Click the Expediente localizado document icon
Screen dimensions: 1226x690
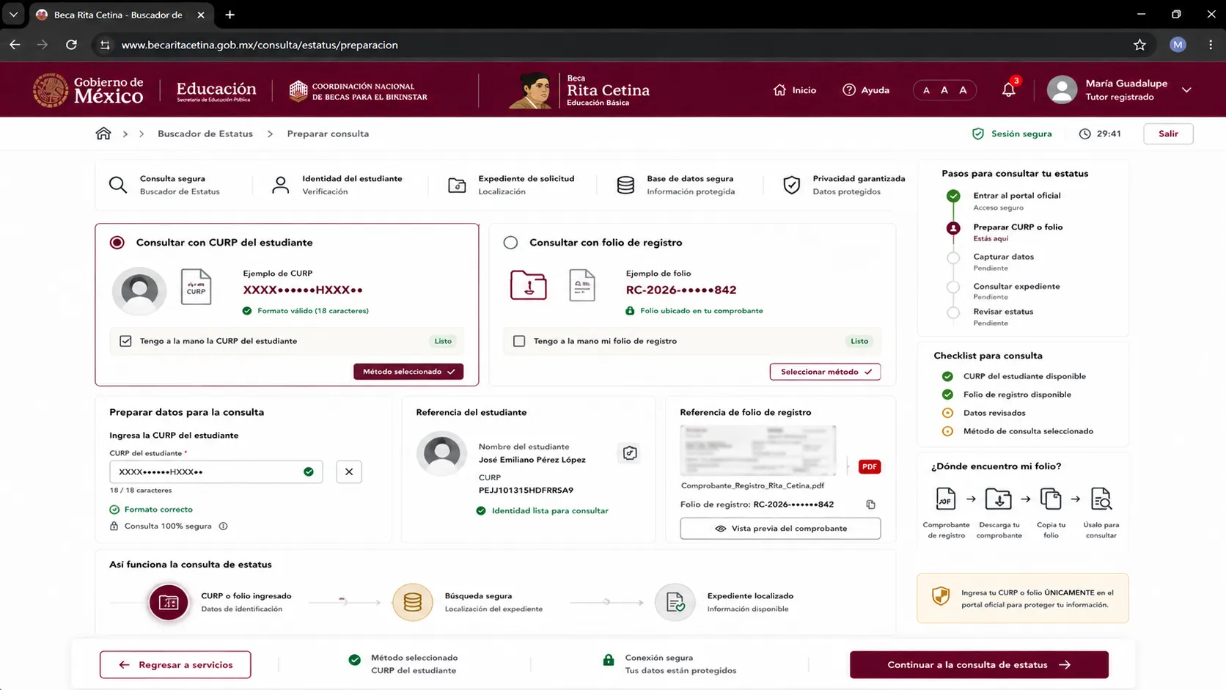(675, 602)
